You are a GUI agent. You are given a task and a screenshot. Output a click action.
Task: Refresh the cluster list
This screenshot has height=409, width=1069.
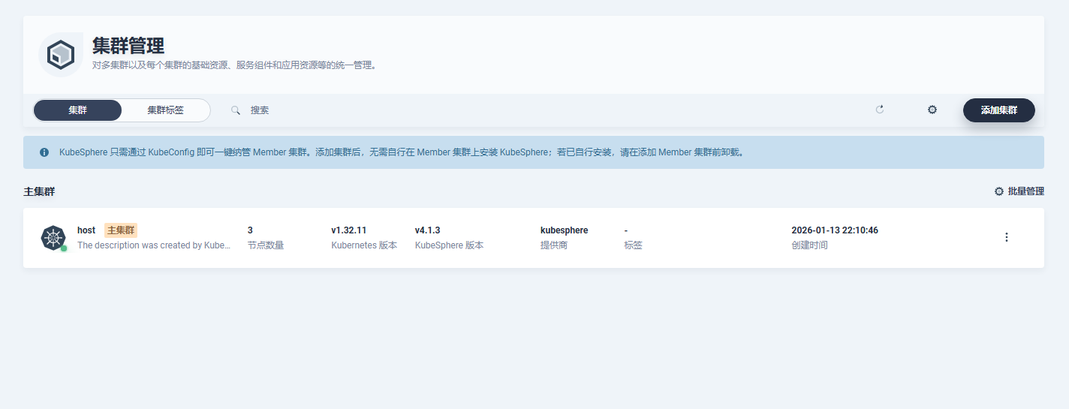[880, 110]
